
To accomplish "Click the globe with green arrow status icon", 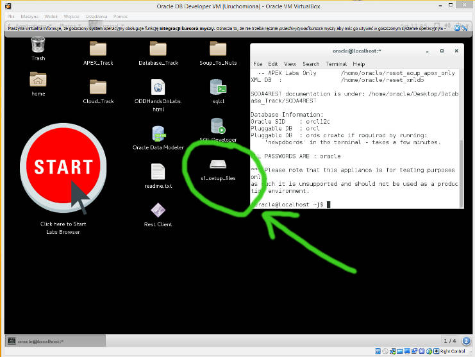I will [x=429, y=351].
